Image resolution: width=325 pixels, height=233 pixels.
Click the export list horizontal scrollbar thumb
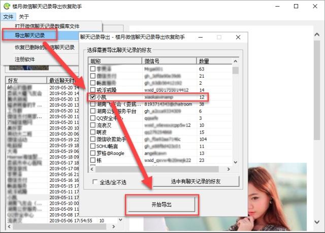[x=157, y=169]
